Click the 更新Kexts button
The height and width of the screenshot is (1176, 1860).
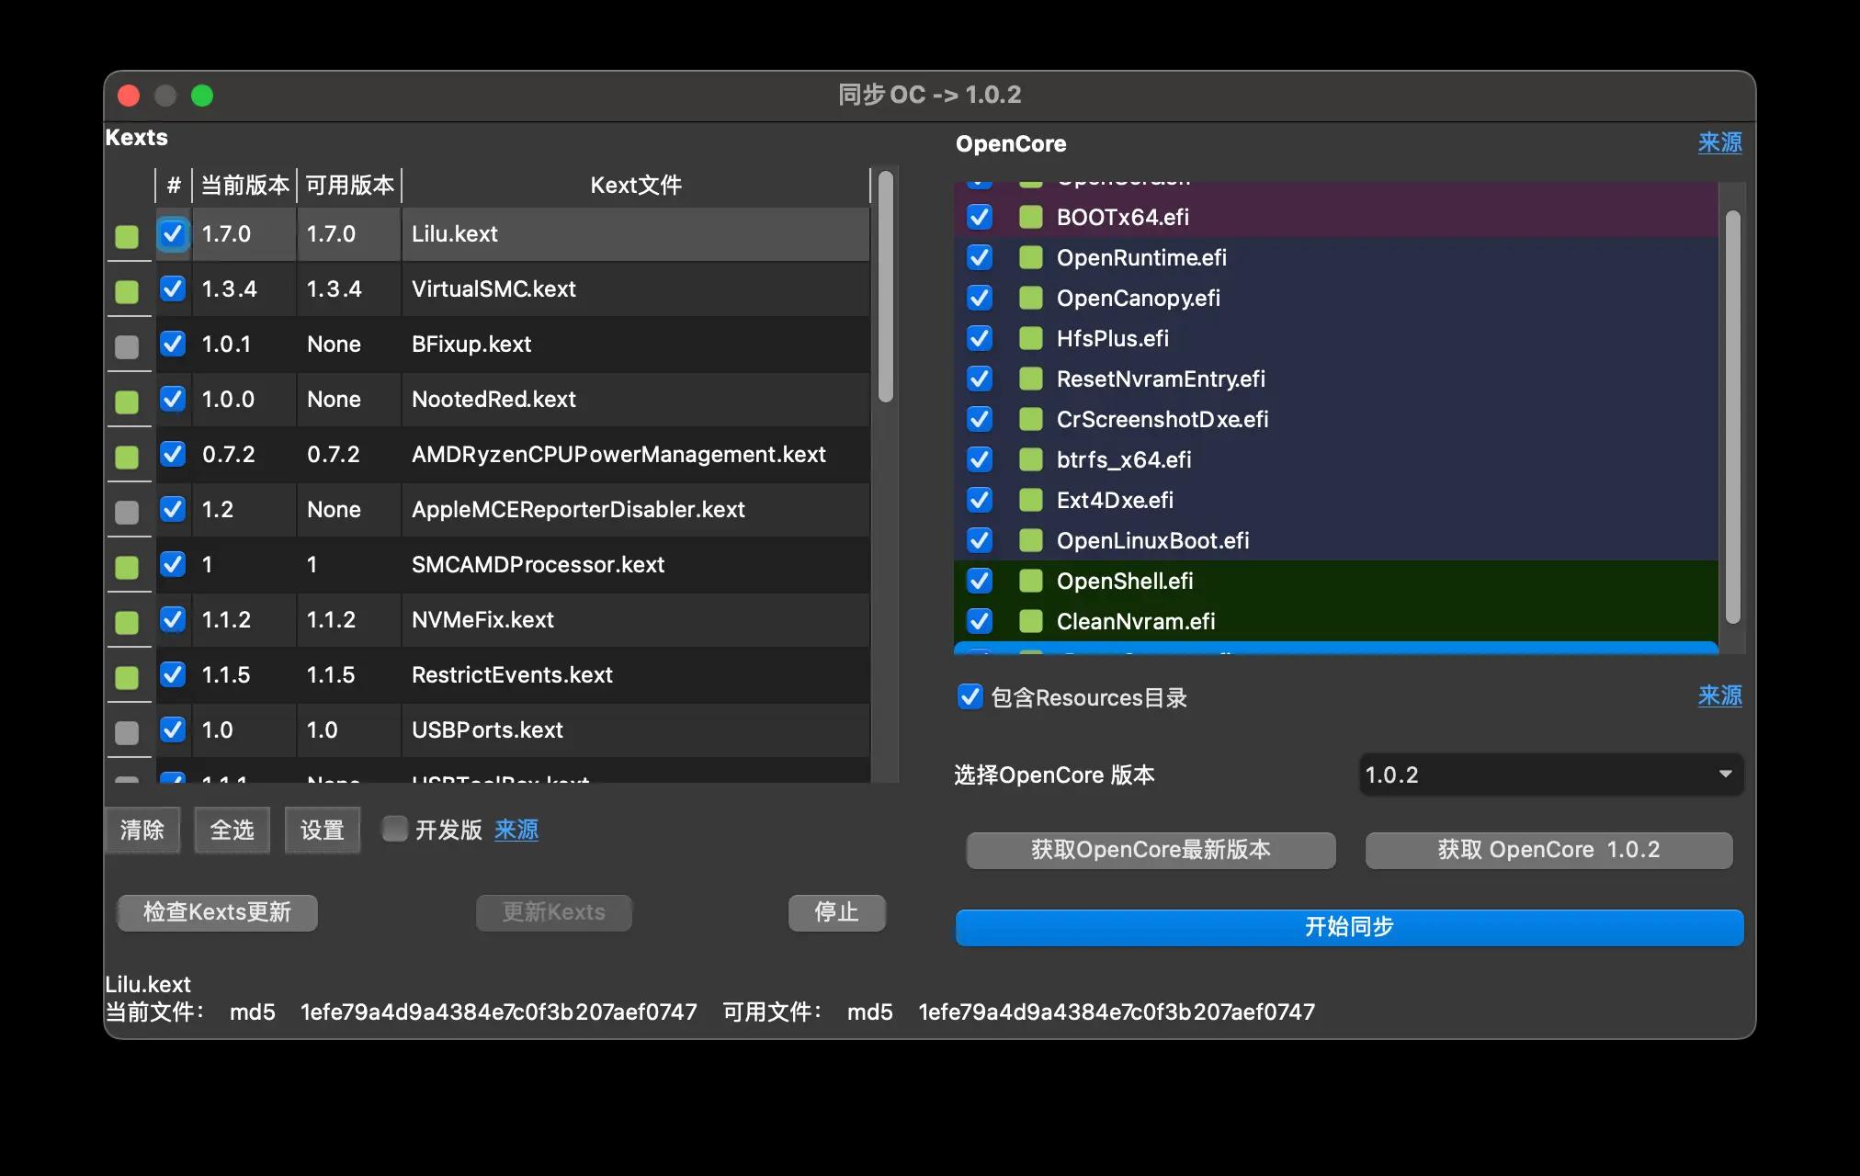(554, 912)
